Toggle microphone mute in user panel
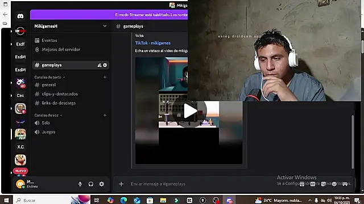This screenshot has height=204, width=364. tap(80, 184)
